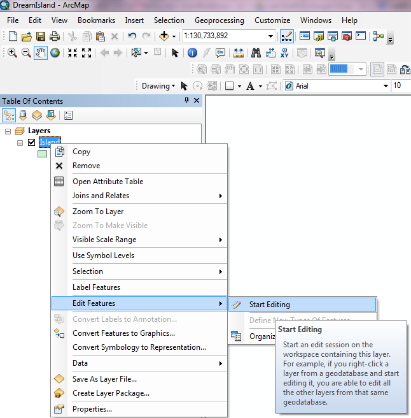The width and height of the screenshot is (411, 418).
Task: Click the Fixed Zoom Out icon
Action: click(x=87, y=53)
